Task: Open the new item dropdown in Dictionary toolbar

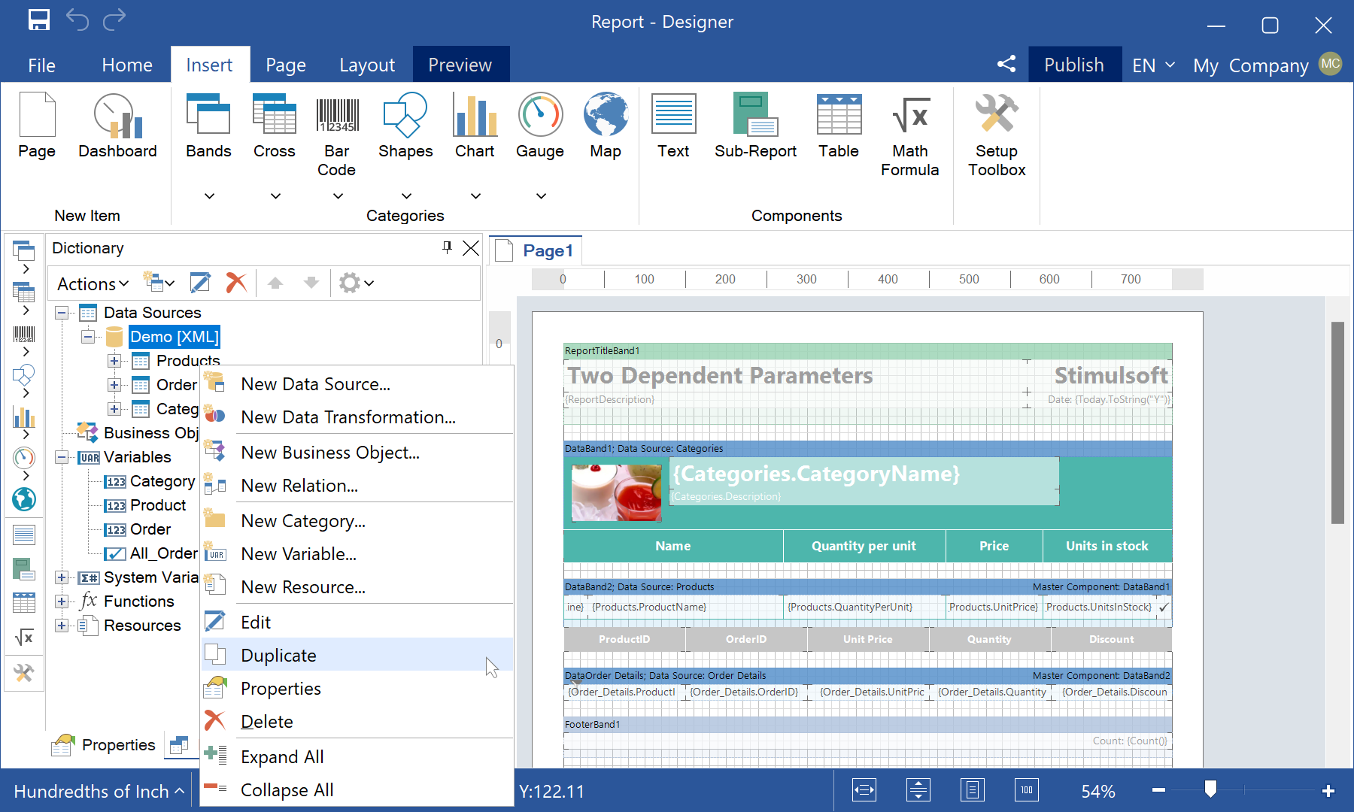Action: [x=159, y=283]
